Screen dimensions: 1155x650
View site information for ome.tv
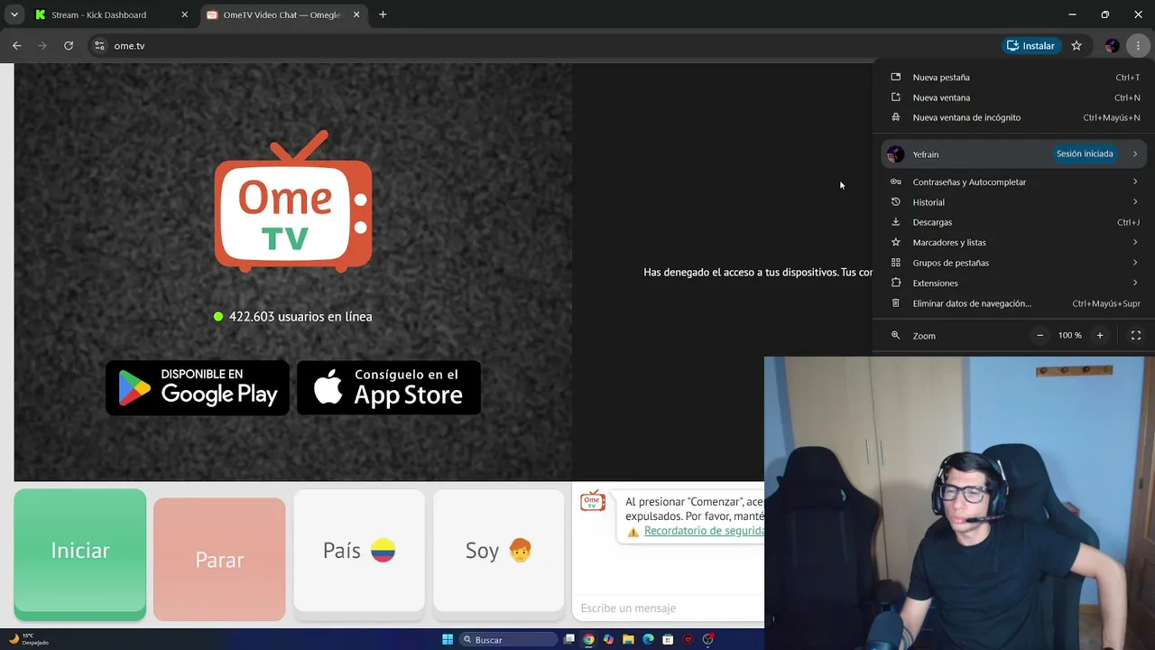(99, 45)
